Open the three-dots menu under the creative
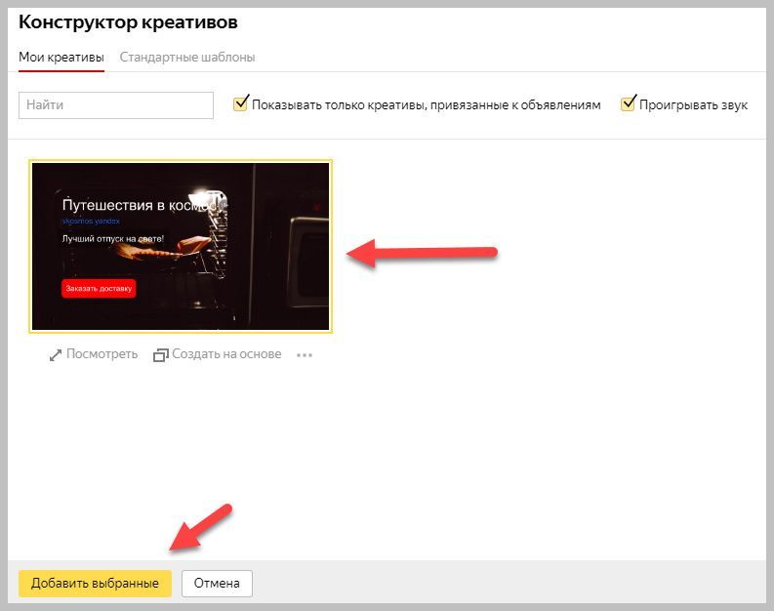 point(305,355)
